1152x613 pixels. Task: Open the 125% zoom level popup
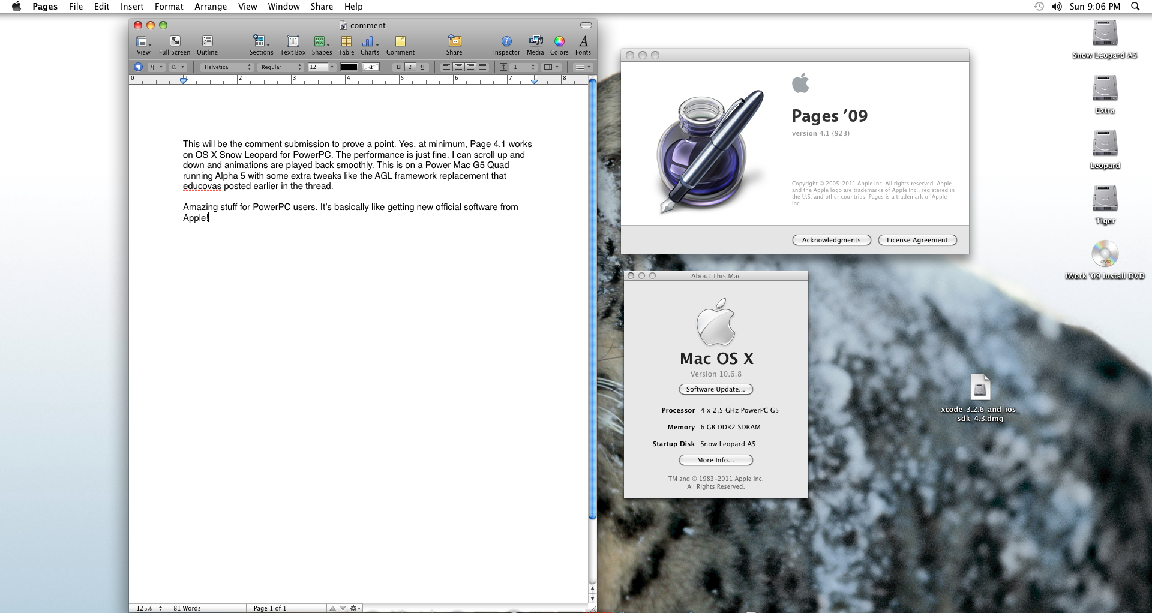[149, 608]
